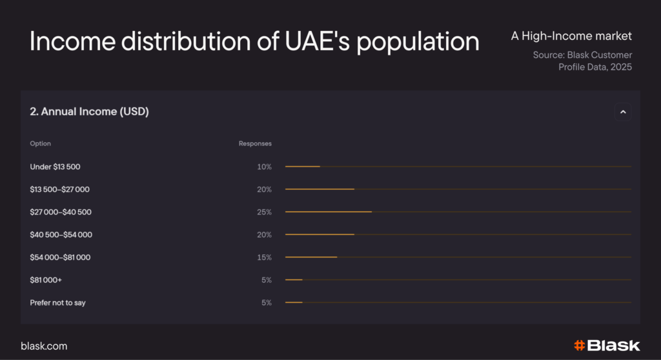Select the "Responses" column header
The height and width of the screenshot is (360, 661).
coord(255,144)
